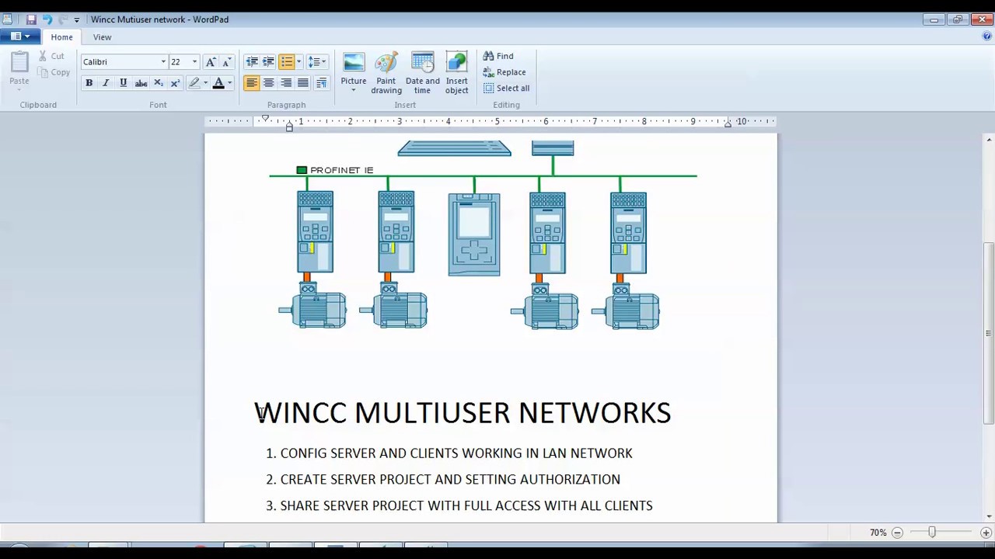
Task: Open WordPad Help question mark icon
Action: (x=986, y=36)
